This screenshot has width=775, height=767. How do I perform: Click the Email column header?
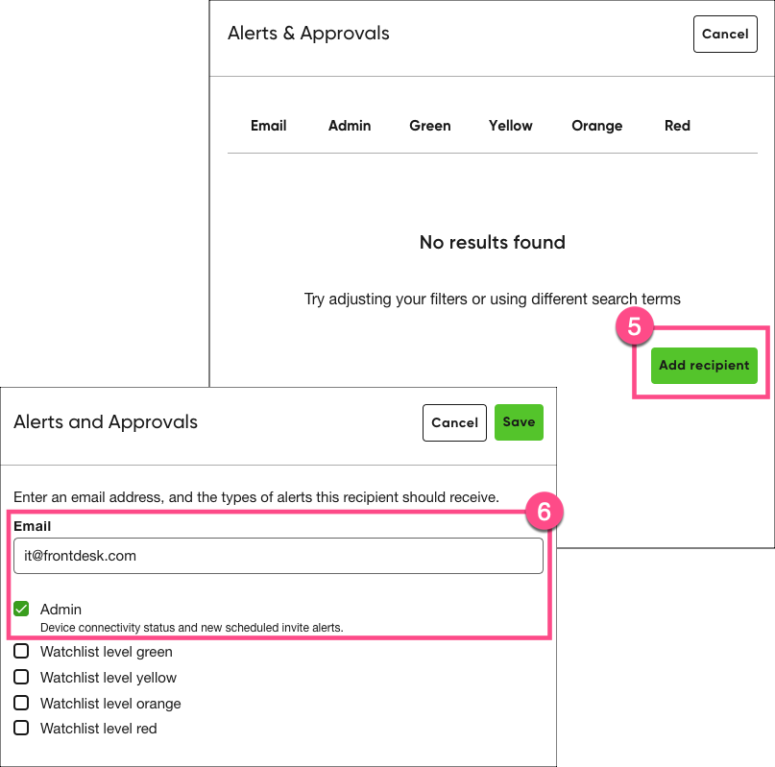(269, 126)
